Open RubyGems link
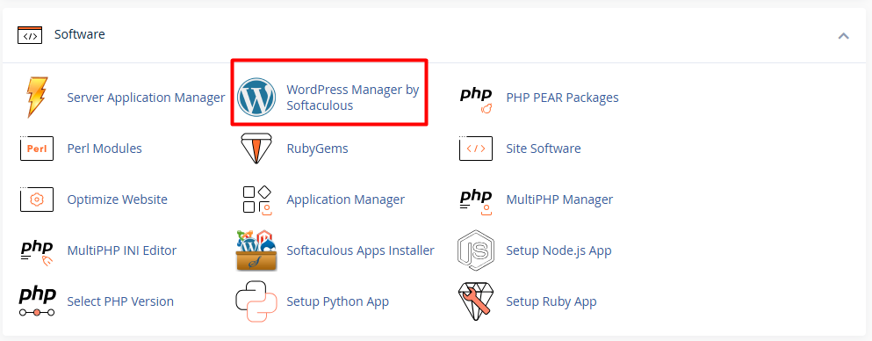The image size is (872, 341). tap(318, 149)
